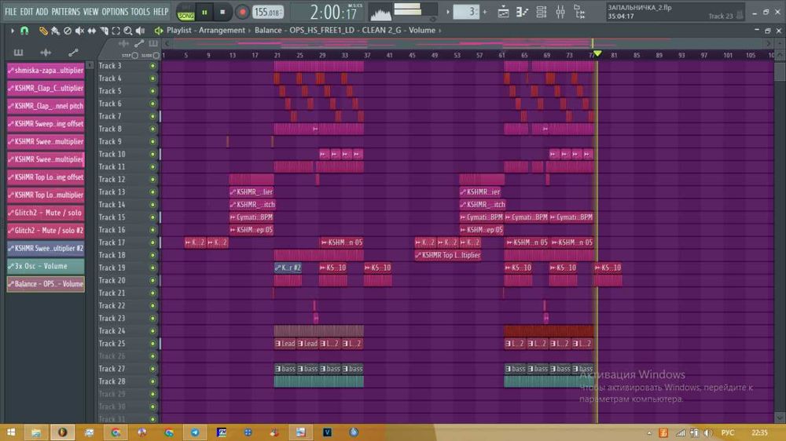The height and width of the screenshot is (441, 786).
Task: Click the yellow playhead marker in timeline
Action: pos(597,53)
